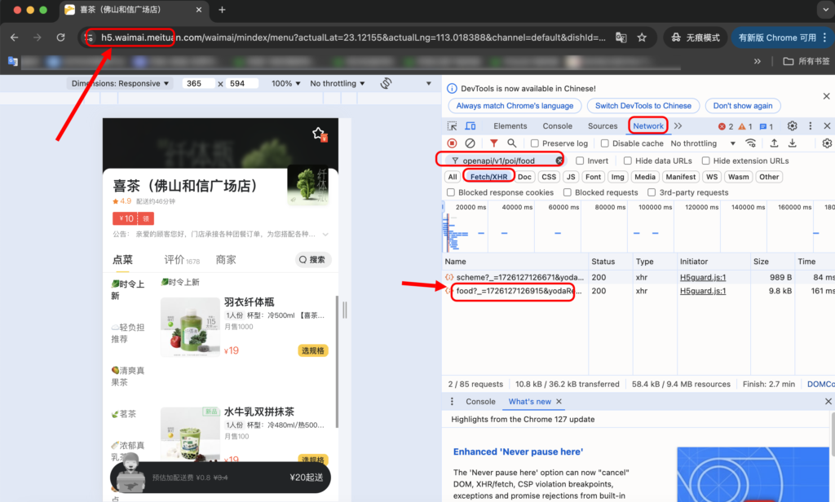Select the Fetch/XHR request type filter
835x502 pixels.
pyautogui.click(x=488, y=176)
